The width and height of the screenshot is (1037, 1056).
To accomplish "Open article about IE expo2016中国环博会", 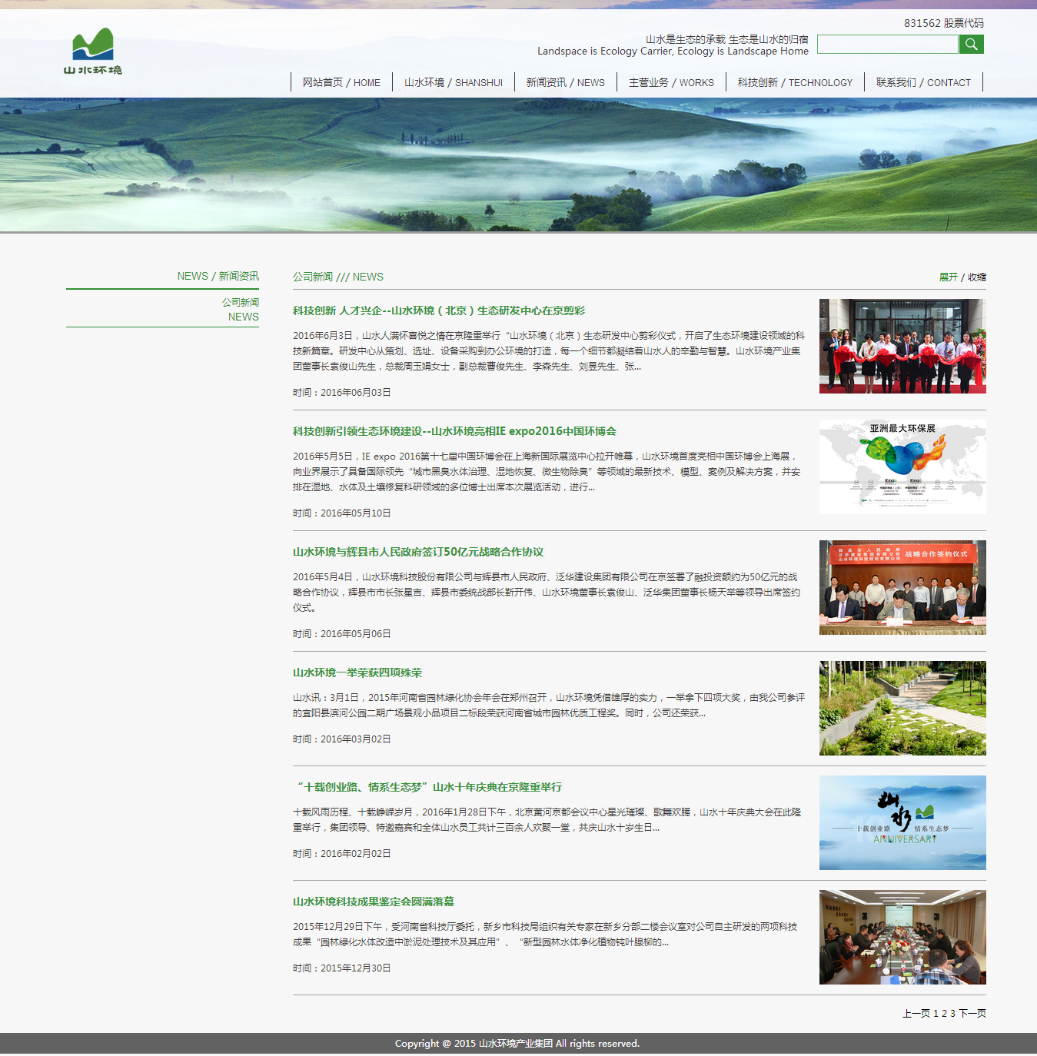I will pyautogui.click(x=454, y=431).
